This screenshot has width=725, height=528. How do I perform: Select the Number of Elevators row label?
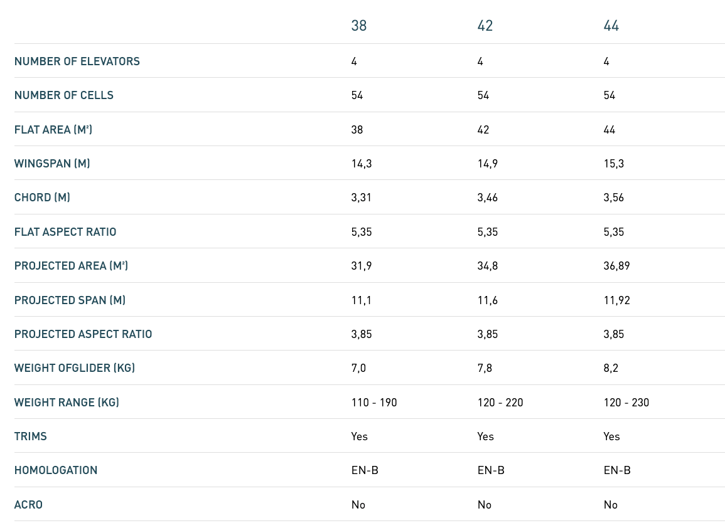pyautogui.click(x=77, y=61)
